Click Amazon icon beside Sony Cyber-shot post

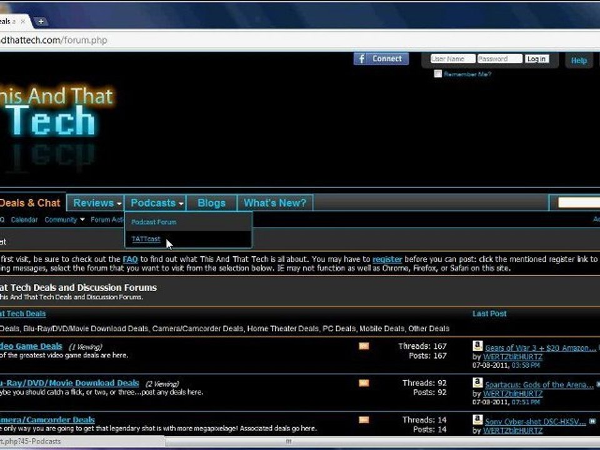coord(477,420)
